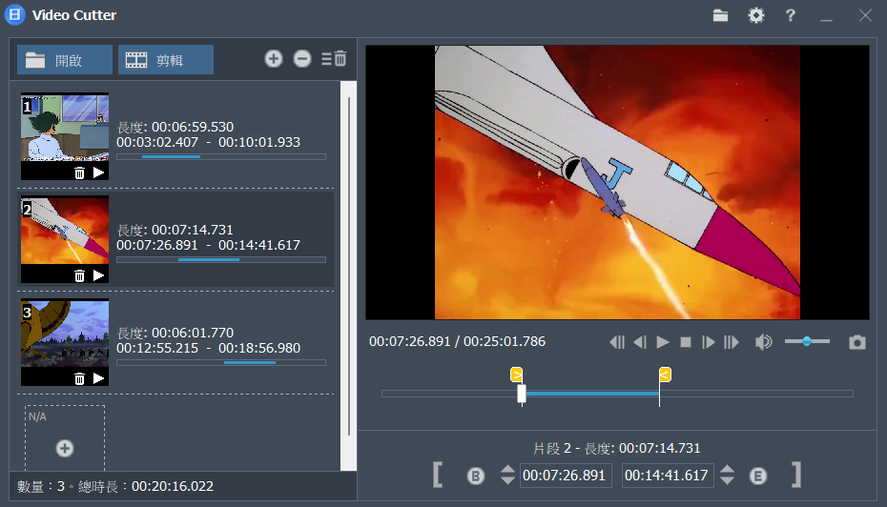Remove the segment with the minus icon
The height and width of the screenshot is (507, 887).
pos(302,58)
